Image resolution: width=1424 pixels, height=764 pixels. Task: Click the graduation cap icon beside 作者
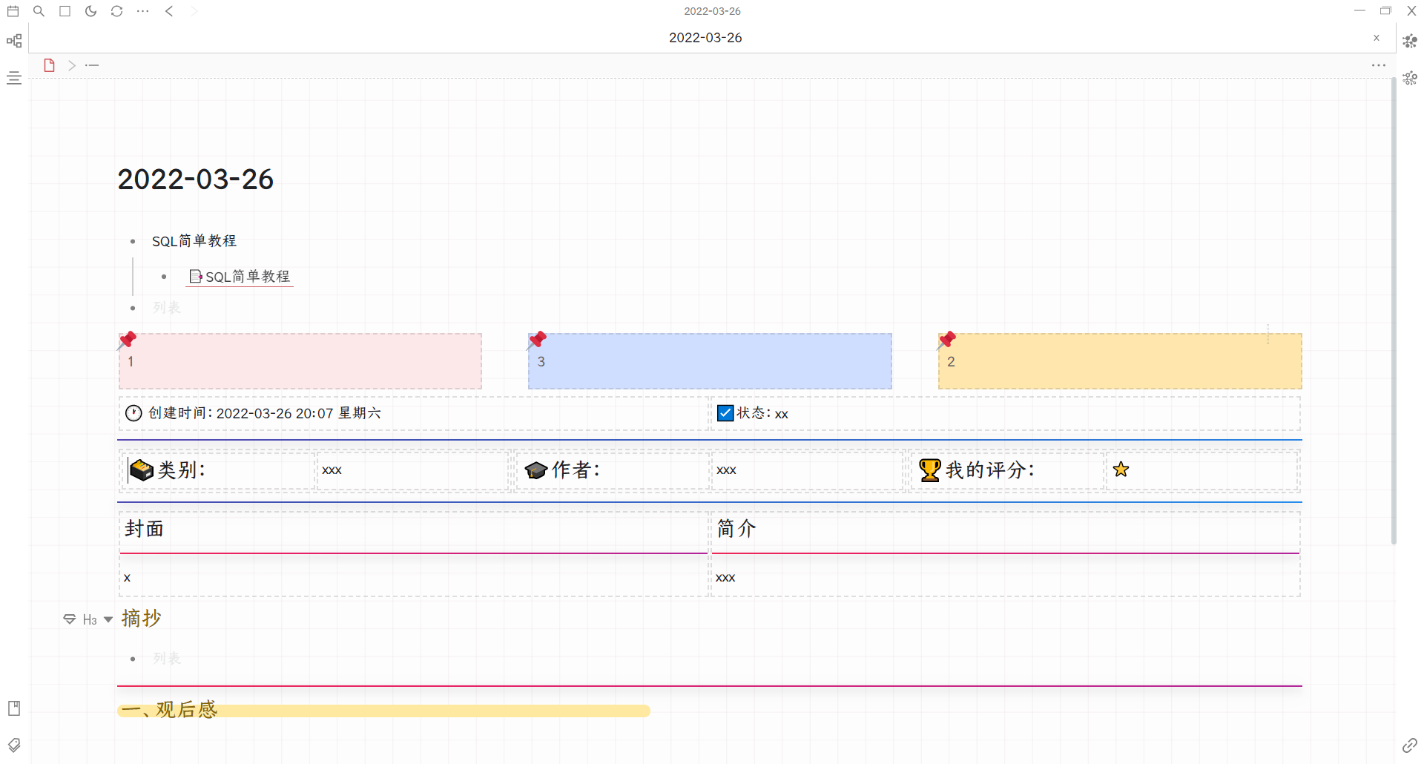(x=536, y=470)
